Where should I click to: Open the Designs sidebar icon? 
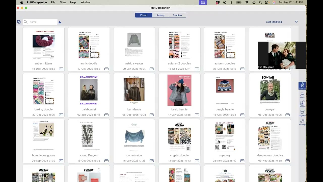coord(302,104)
